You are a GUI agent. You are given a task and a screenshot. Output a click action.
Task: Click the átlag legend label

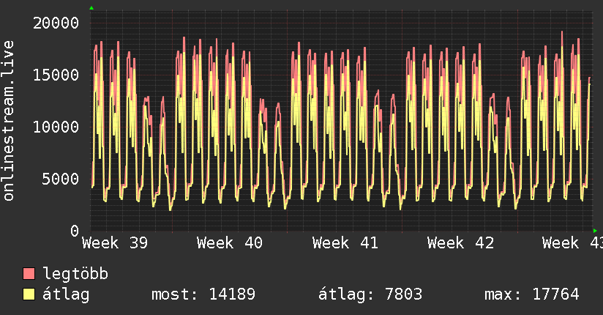pos(66,295)
